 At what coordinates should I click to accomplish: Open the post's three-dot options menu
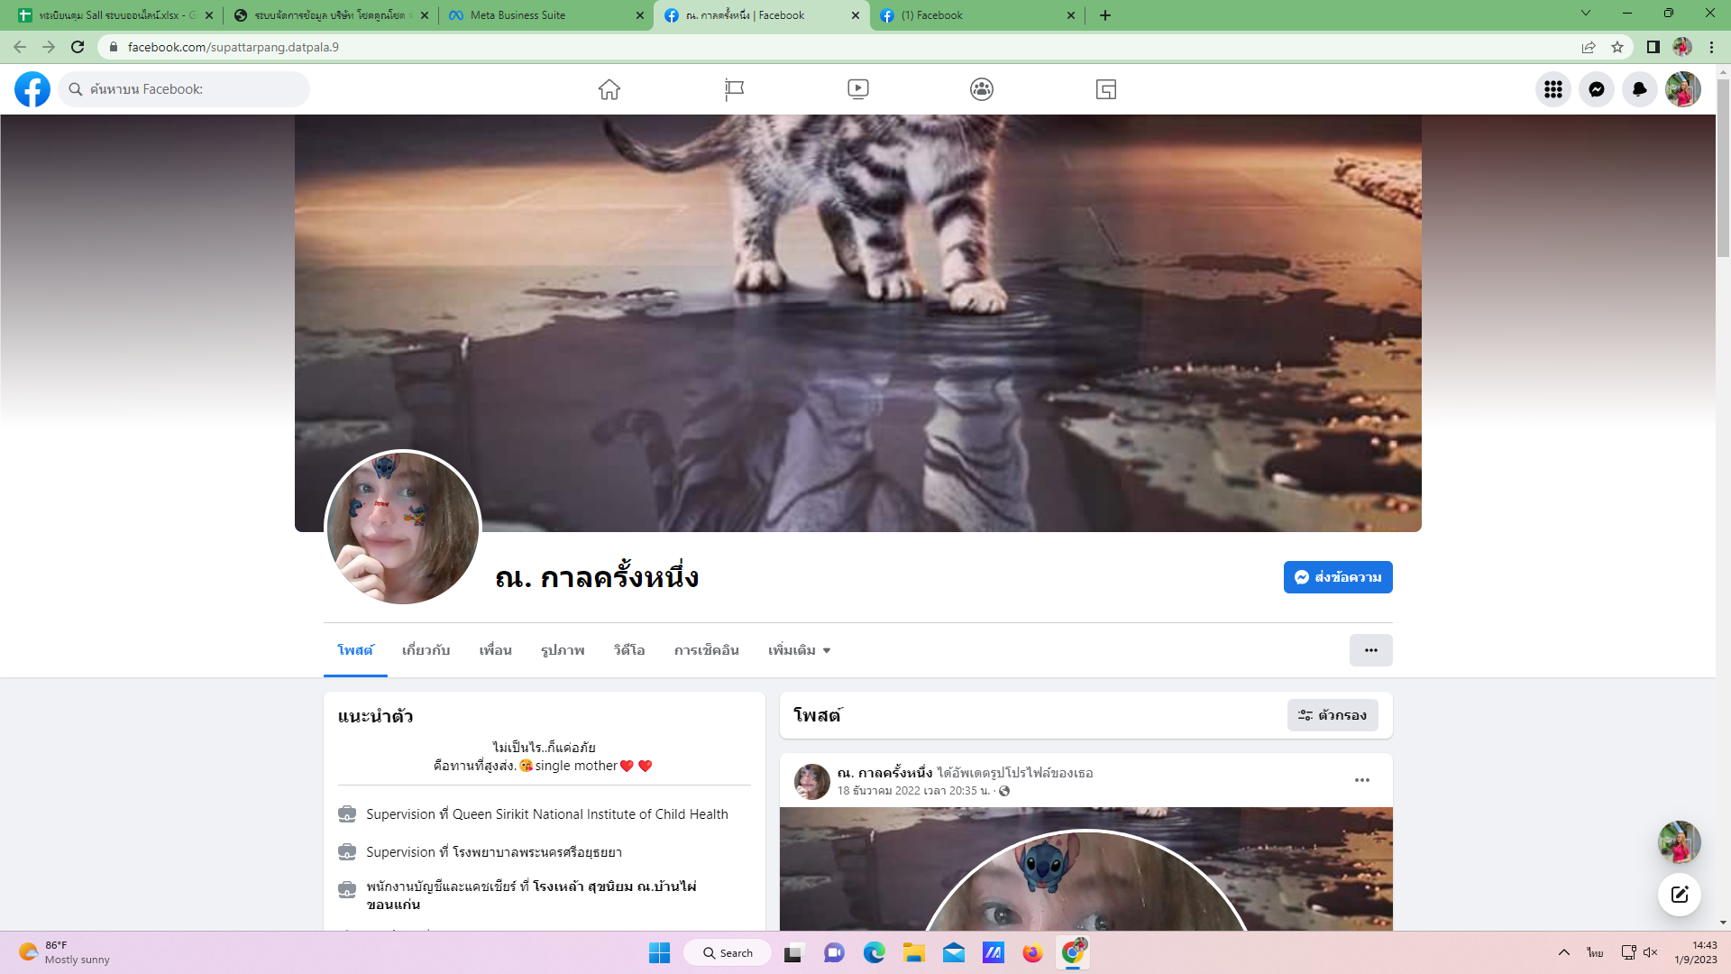point(1362,780)
